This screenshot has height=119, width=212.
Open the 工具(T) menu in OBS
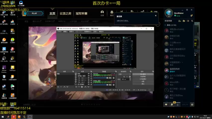pos(95,31)
